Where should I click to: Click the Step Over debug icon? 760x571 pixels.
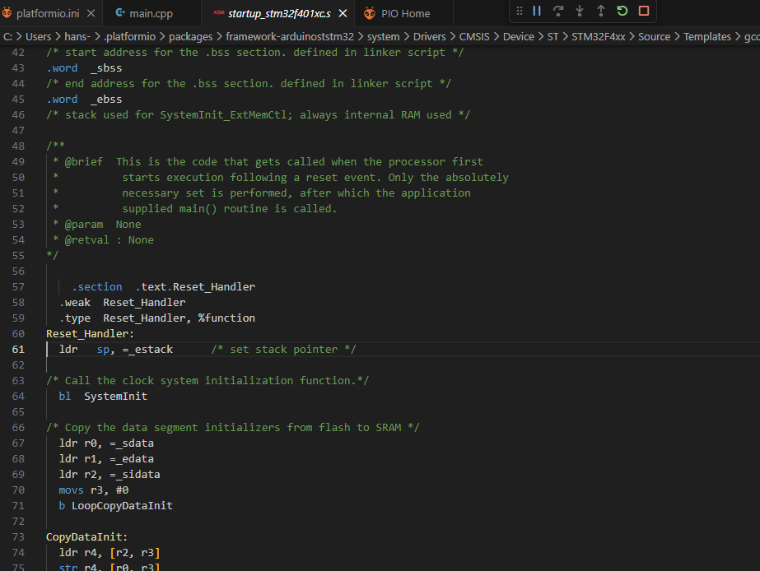558,11
